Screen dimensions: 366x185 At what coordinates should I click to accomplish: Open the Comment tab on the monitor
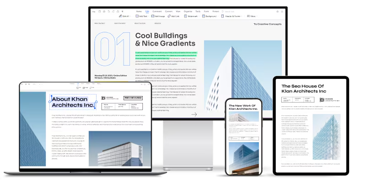coord(157,11)
